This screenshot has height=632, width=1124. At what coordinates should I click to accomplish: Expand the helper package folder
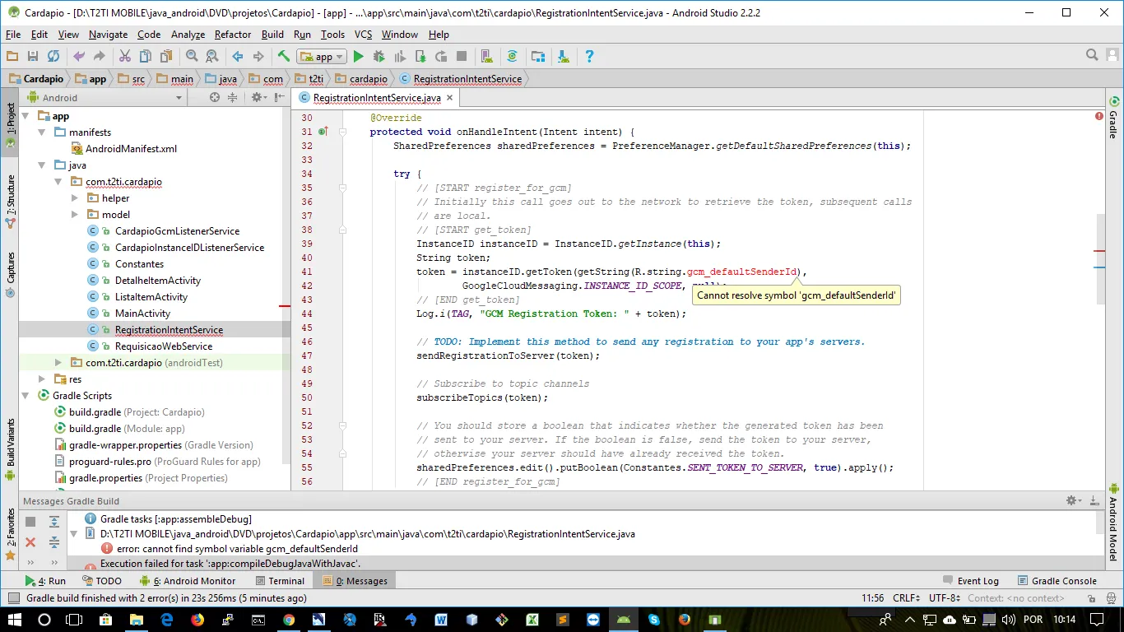click(x=74, y=198)
